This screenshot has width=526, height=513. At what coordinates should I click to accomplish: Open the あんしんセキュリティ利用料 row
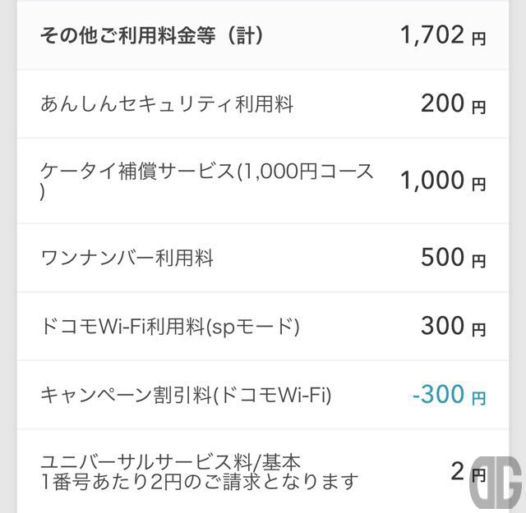point(263,103)
